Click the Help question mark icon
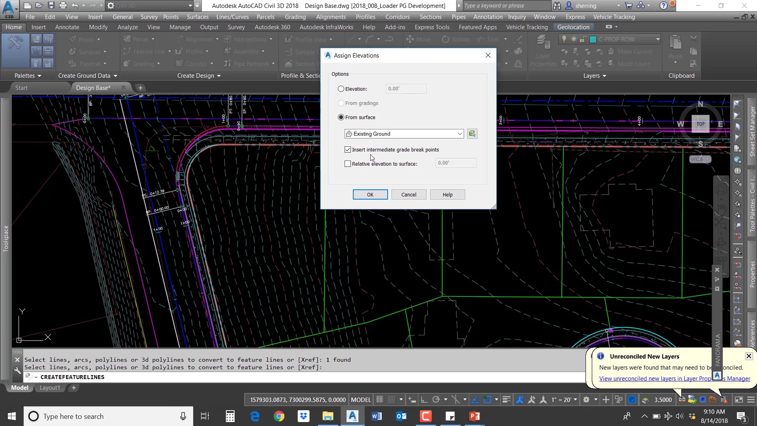The height and width of the screenshot is (426, 757). 663,5
